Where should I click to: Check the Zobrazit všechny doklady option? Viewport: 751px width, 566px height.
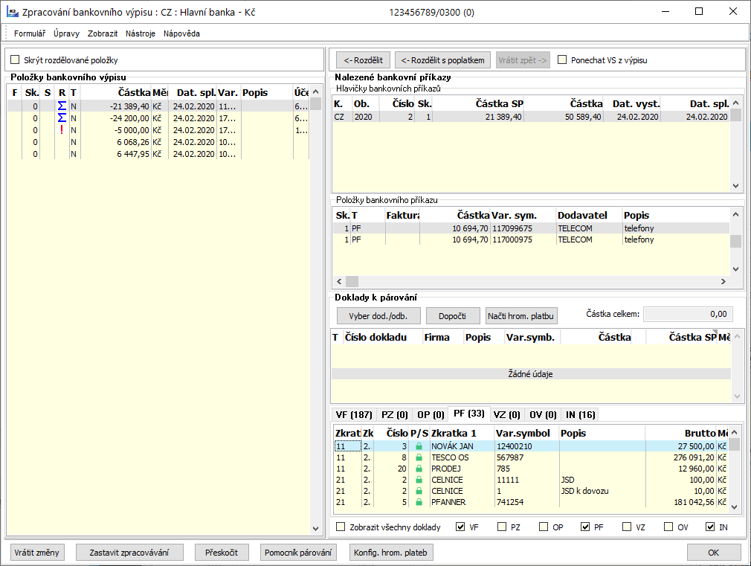[341, 527]
